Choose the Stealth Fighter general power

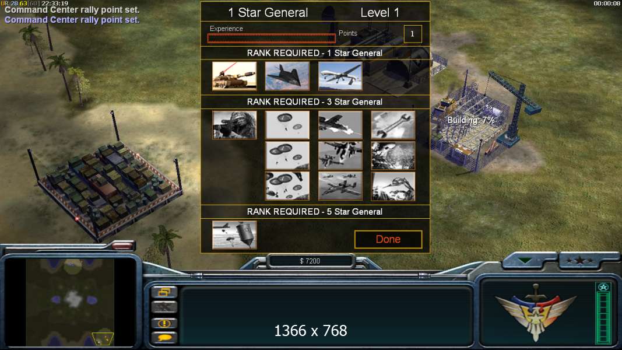tap(287, 76)
